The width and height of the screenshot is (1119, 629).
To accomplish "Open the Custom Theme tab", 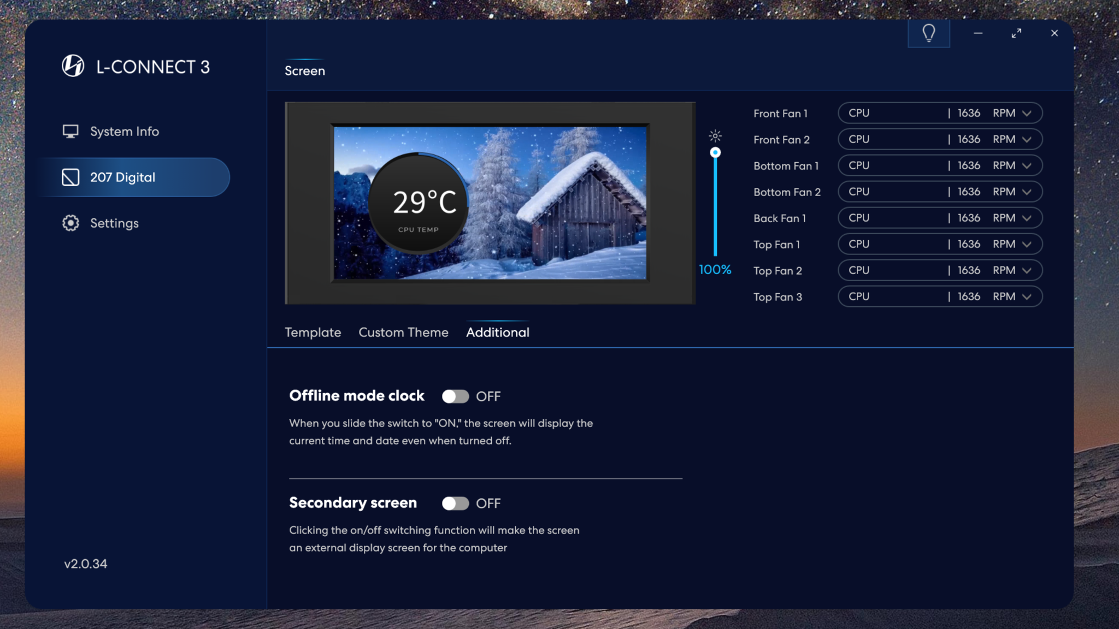I will (x=403, y=333).
